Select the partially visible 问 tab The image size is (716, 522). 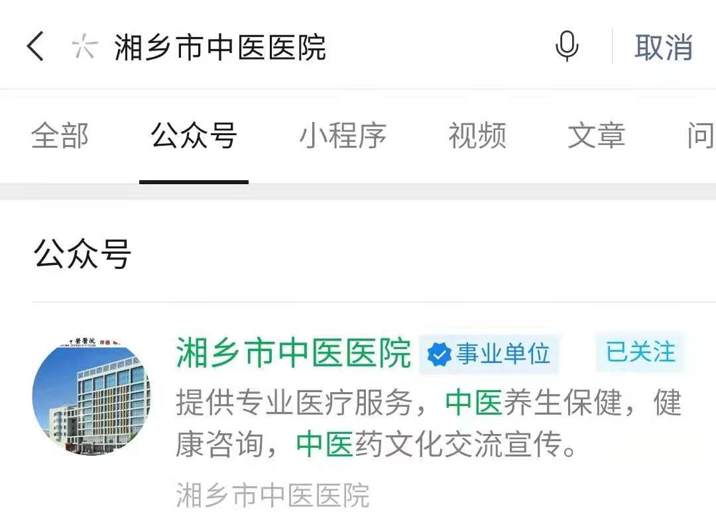701,136
